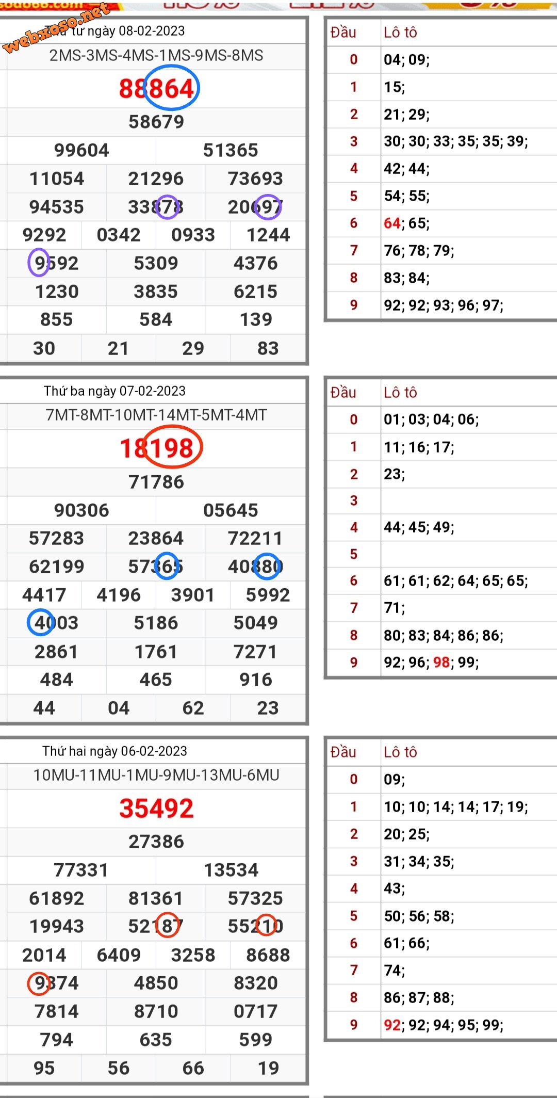Select lô tô row "92; 92; 93; 96; 97;"
Screen dimensions: 557x1098
pyautogui.click(x=444, y=305)
